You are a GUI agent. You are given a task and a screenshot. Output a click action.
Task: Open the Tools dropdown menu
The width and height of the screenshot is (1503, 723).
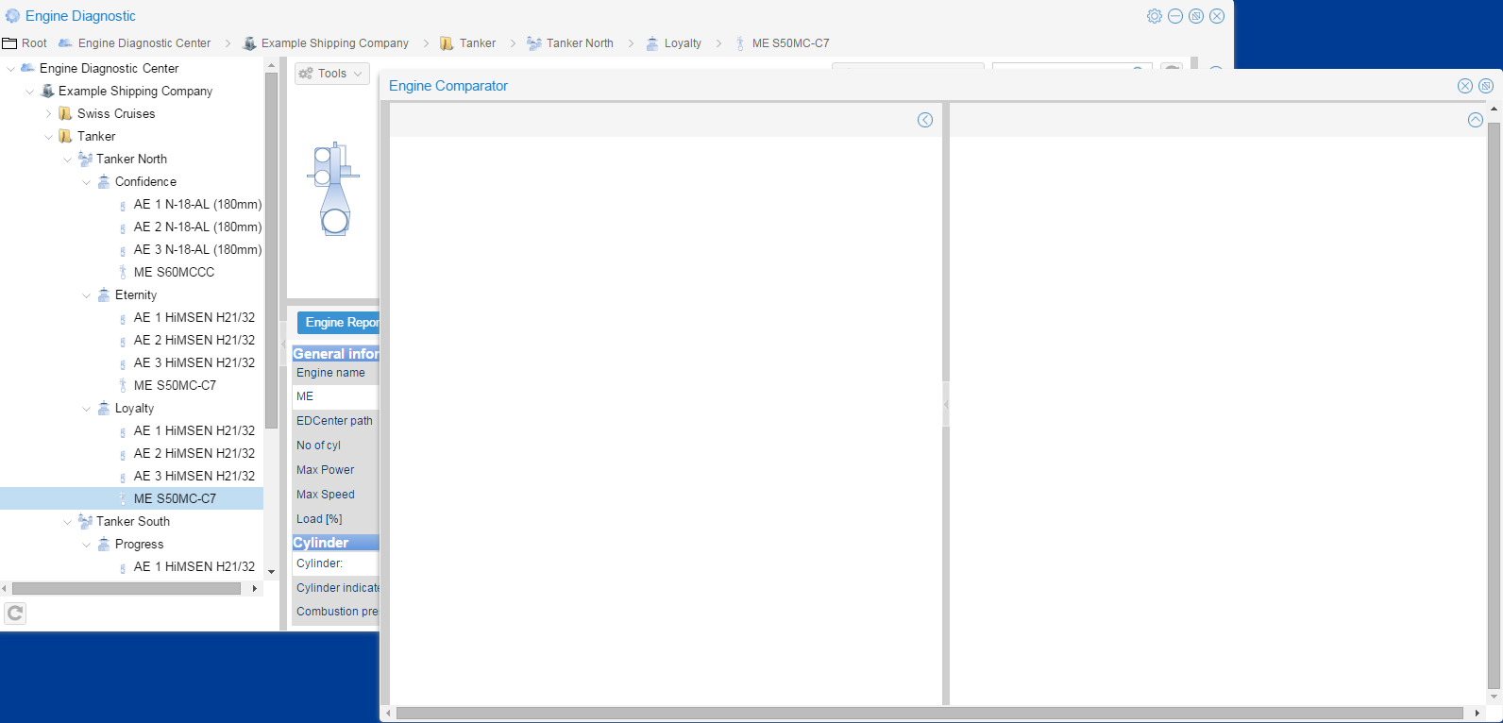331,74
